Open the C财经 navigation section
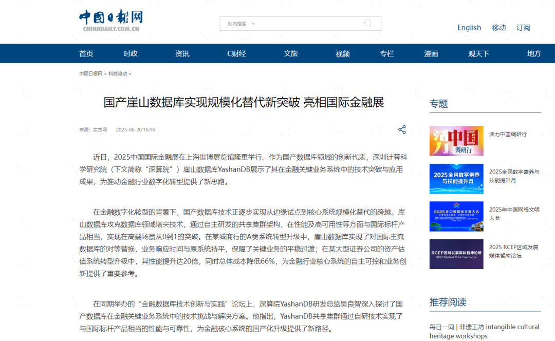The width and height of the screenshot is (555, 341). [x=236, y=54]
